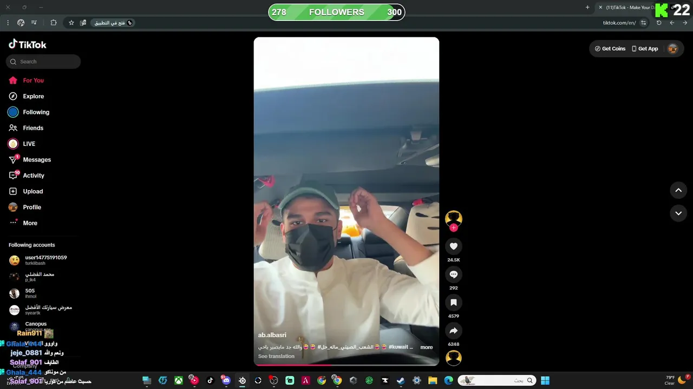Open a new browser tab

[x=587, y=8]
